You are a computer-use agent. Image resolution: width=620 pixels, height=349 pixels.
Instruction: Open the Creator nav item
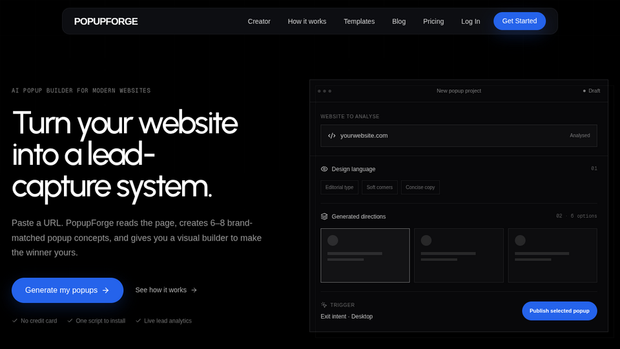tap(259, 21)
